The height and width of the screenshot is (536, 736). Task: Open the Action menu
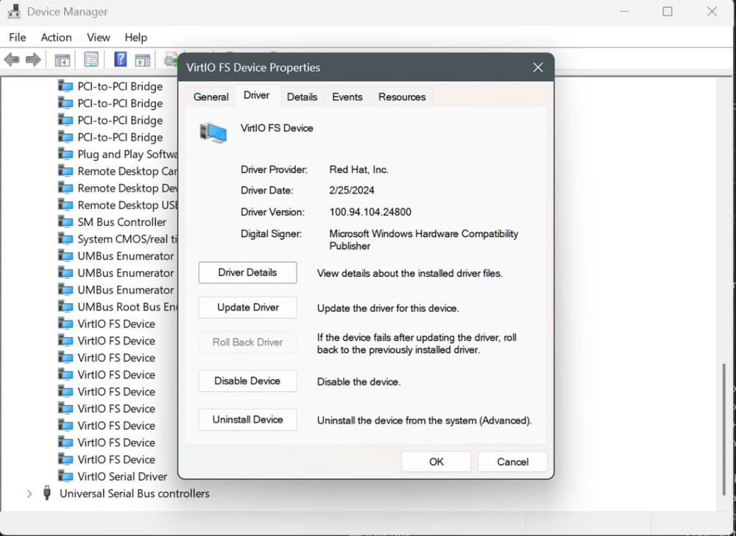pyautogui.click(x=57, y=37)
